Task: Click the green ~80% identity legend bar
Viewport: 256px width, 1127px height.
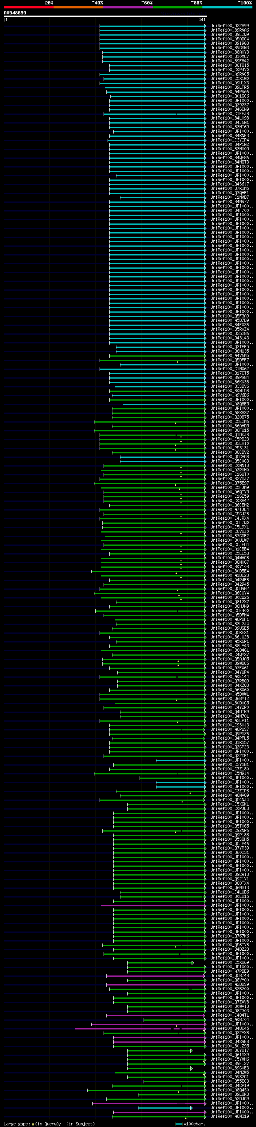Action: [178, 7]
